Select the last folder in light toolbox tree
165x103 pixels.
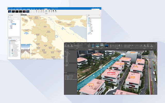pyautogui.click(x=90, y=34)
